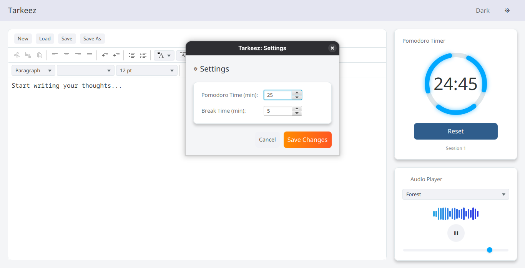Open the empty font family dropdown
525x268 pixels.
tap(85, 70)
